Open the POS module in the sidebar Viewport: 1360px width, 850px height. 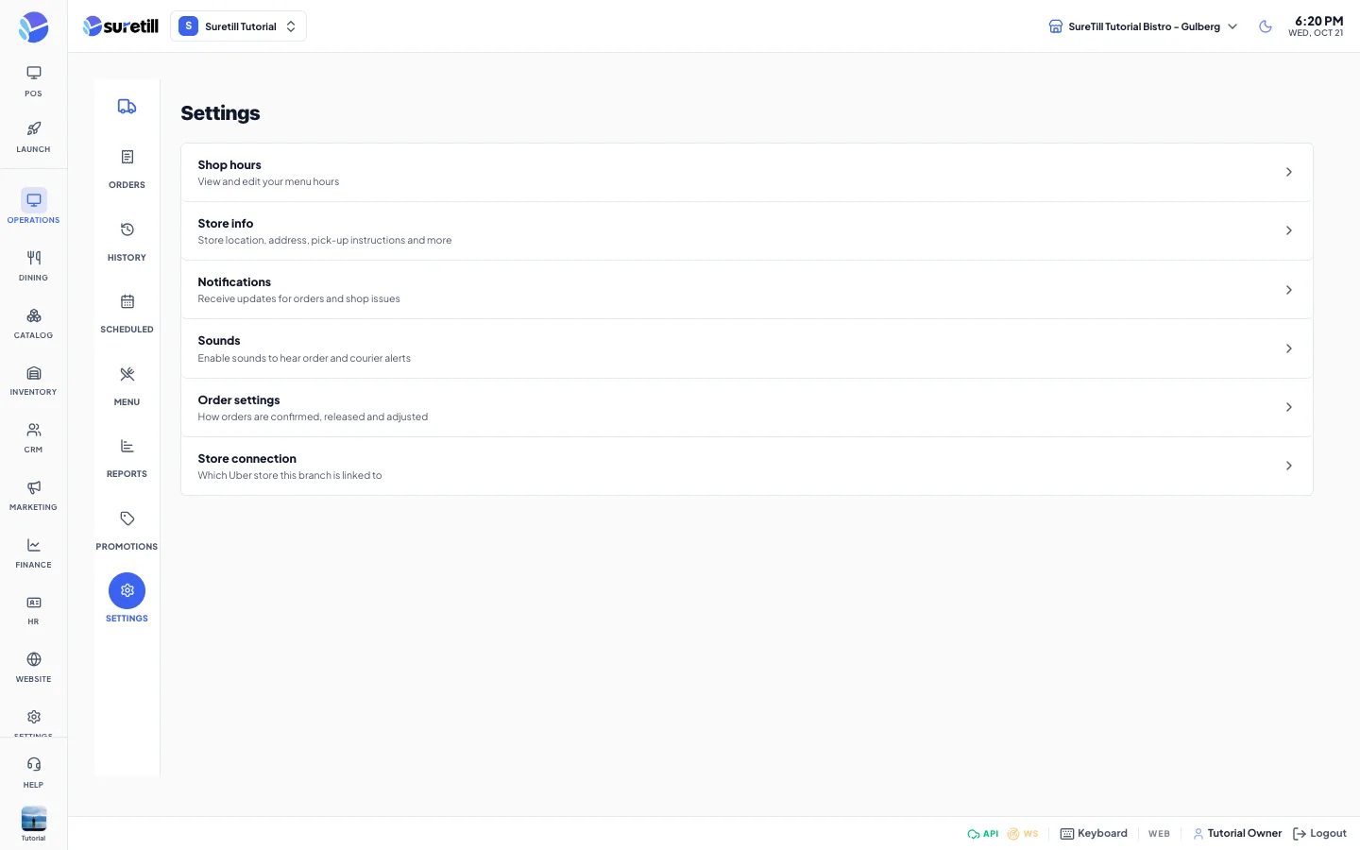point(33,81)
